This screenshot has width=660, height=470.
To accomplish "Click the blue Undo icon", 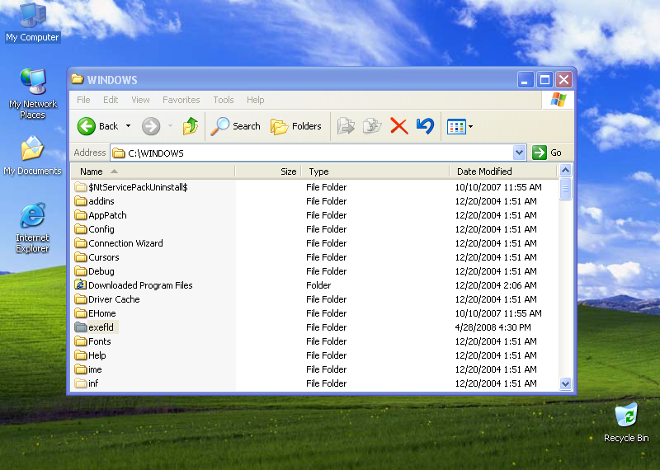I will (425, 126).
